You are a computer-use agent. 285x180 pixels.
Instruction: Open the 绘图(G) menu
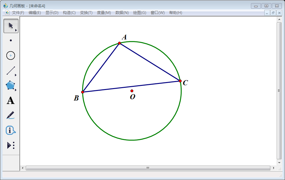pyautogui.click(x=140, y=12)
